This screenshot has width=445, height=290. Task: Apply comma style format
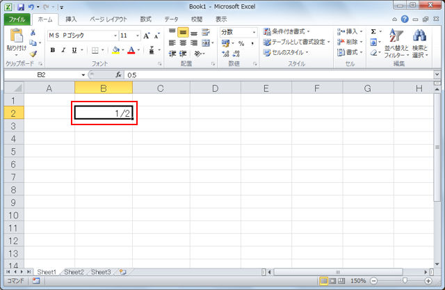(252, 43)
